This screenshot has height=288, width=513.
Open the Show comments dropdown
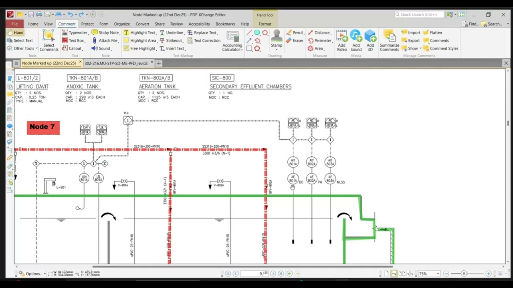411,48
